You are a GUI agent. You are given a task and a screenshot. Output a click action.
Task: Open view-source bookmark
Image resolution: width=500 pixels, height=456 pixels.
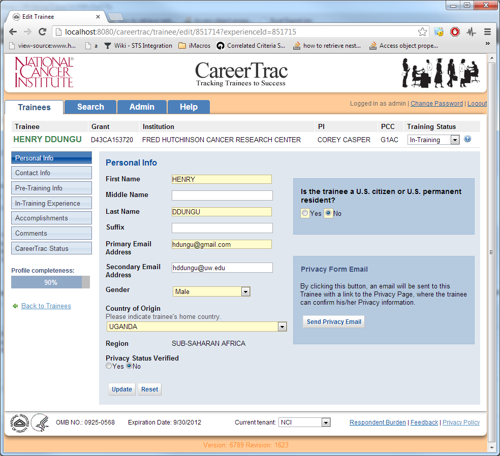(x=43, y=46)
